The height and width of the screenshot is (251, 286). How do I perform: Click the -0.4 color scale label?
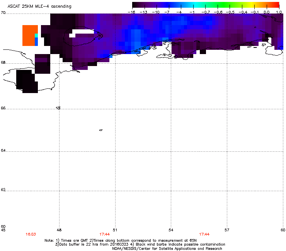243,12
